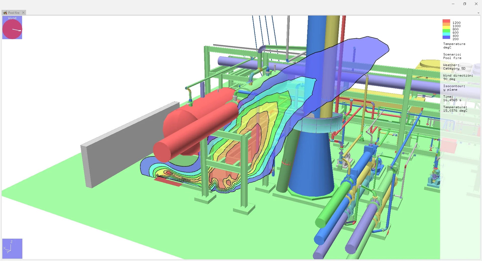Screen dimensions: 482x261
Task: Click the white wind direction arrow
Action: click(16, 30)
